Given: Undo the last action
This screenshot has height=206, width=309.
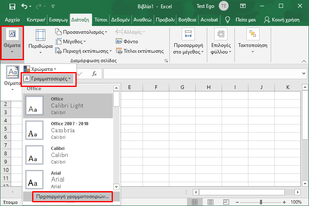Looking at the screenshot, I should tap(24, 6).
